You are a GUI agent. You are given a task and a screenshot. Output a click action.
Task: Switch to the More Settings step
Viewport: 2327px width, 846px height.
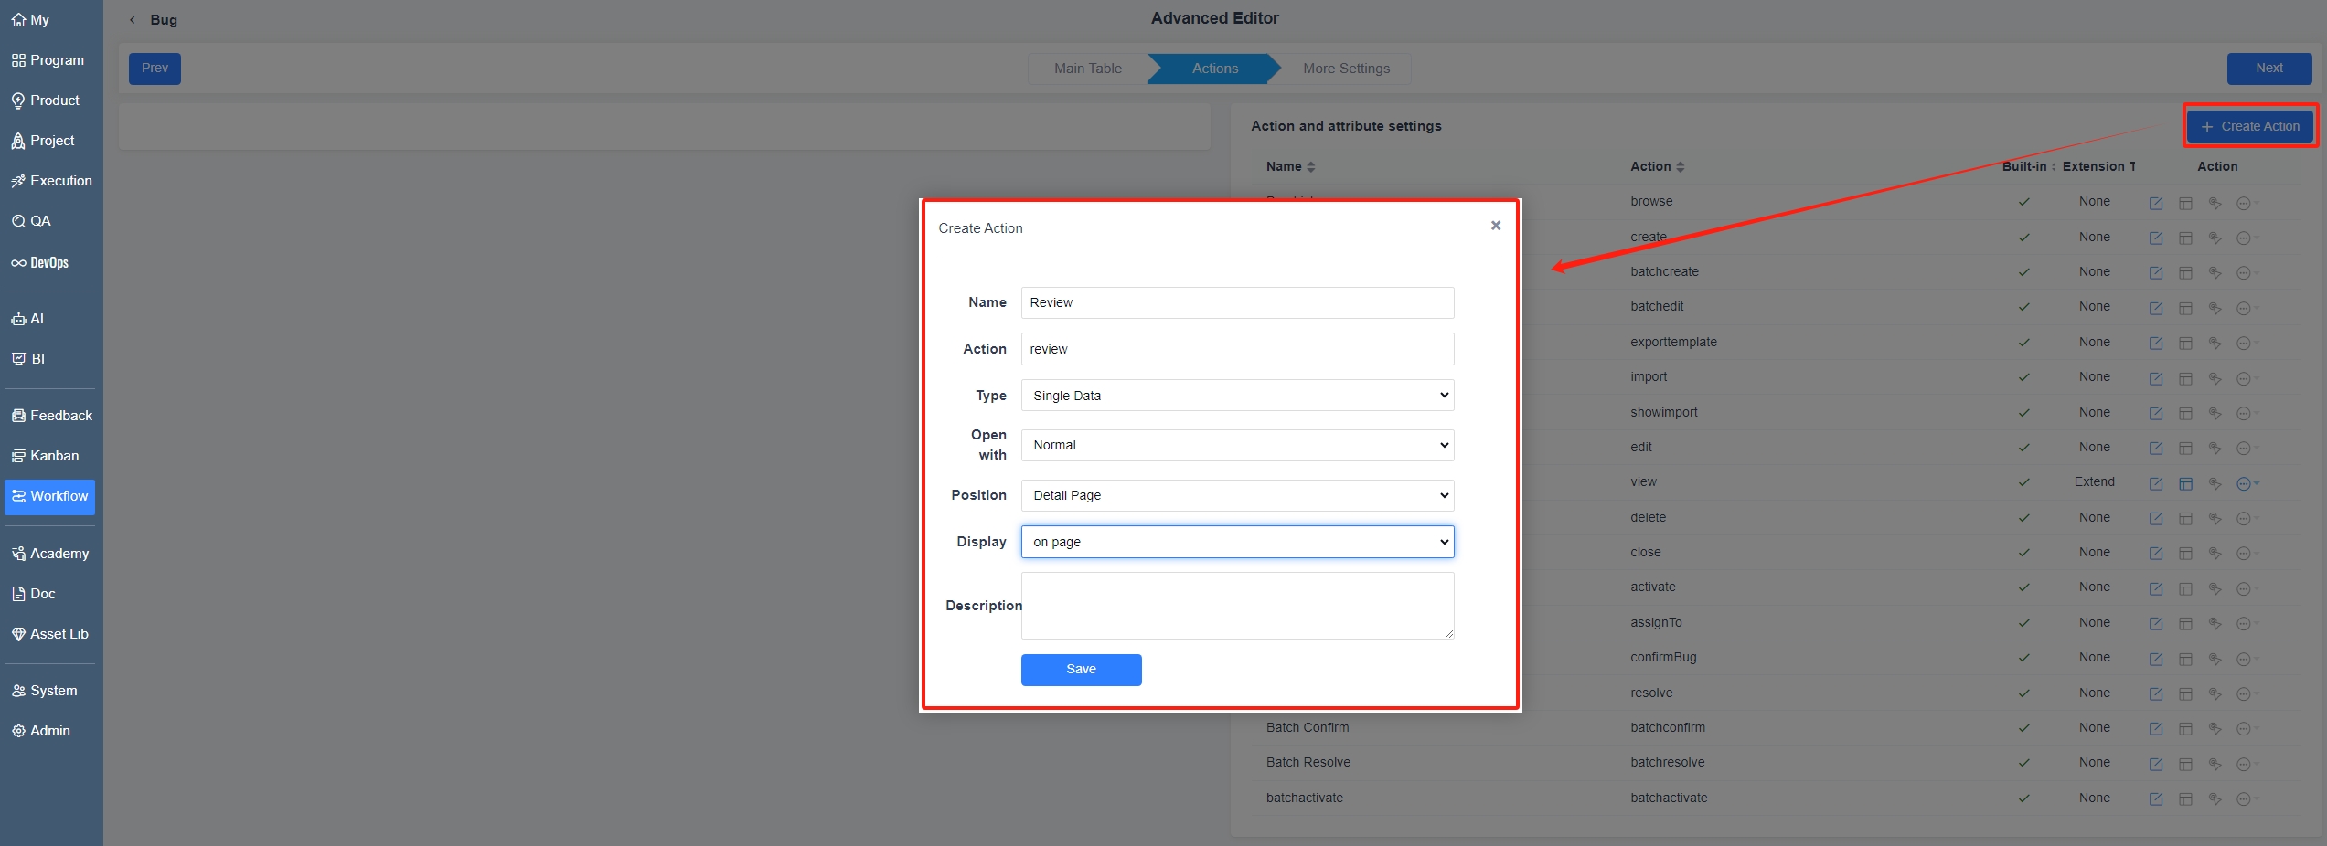point(1346,69)
